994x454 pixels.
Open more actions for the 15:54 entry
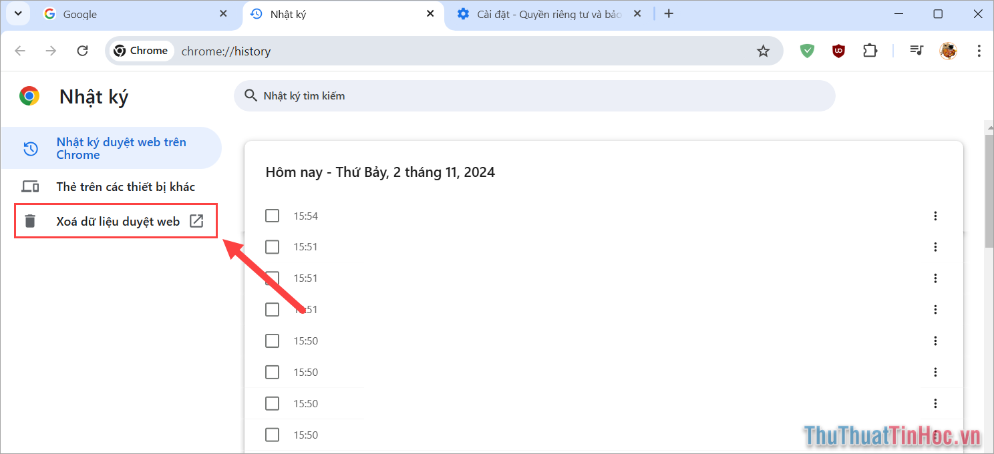935,216
